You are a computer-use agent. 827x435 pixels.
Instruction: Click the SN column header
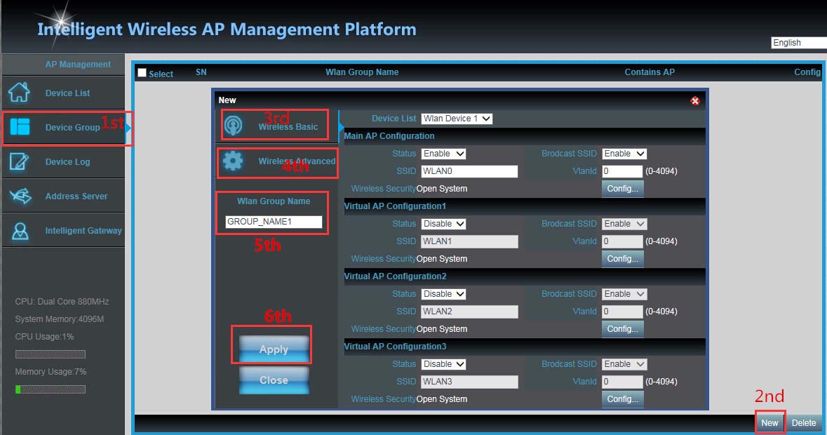201,72
